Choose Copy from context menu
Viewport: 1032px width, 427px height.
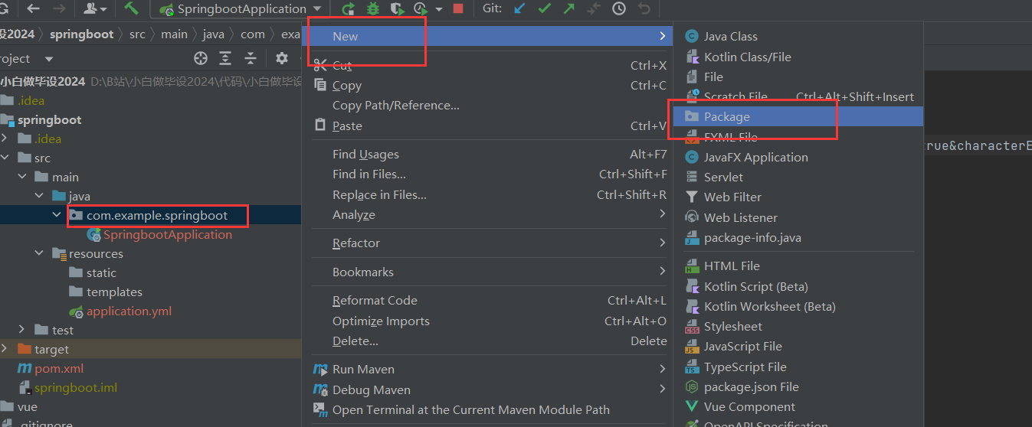tap(490, 86)
